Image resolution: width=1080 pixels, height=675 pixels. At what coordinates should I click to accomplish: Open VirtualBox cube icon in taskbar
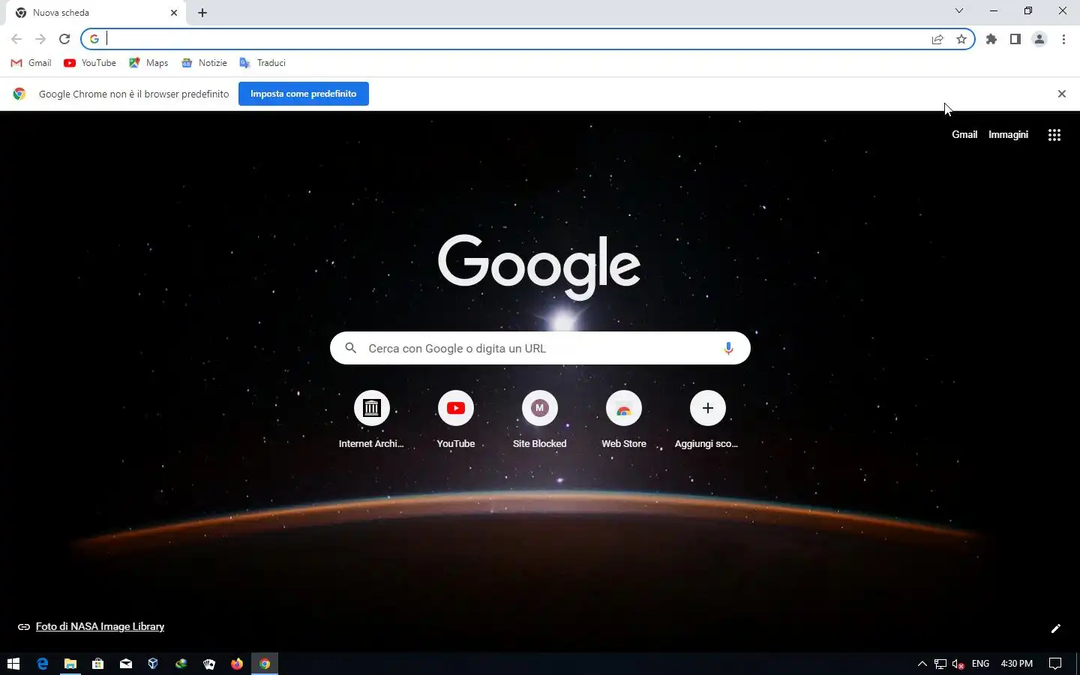click(x=154, y=664)
